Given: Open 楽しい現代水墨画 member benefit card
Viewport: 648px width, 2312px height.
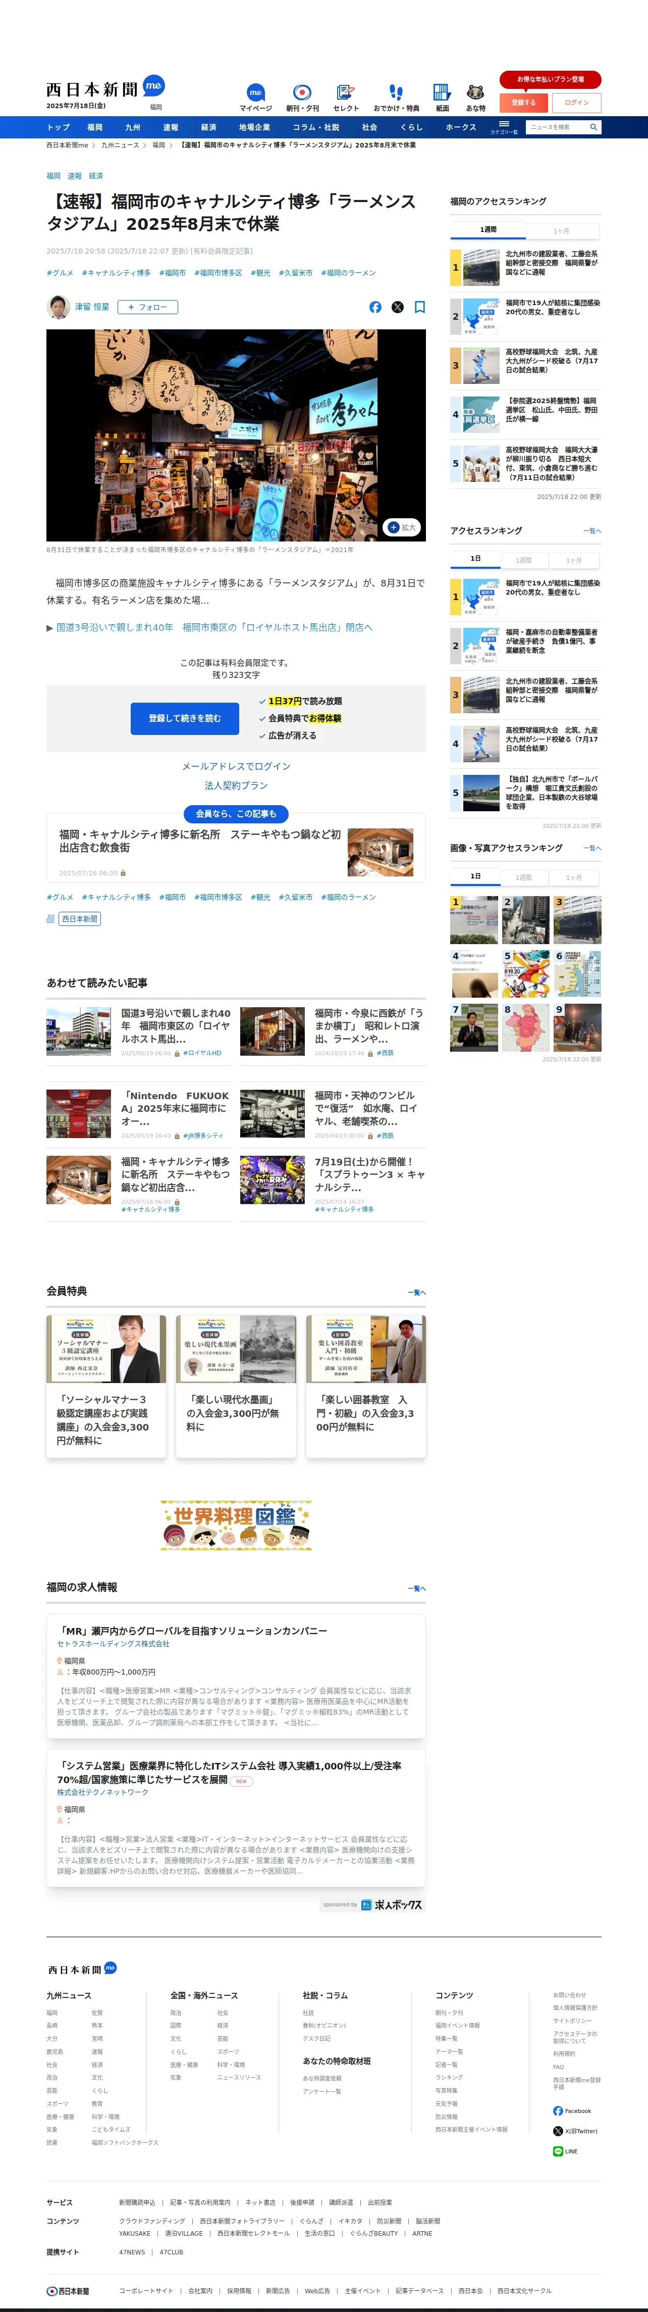Looking at the screenshot, I should pyautogui.click(x=236, y=1386).
